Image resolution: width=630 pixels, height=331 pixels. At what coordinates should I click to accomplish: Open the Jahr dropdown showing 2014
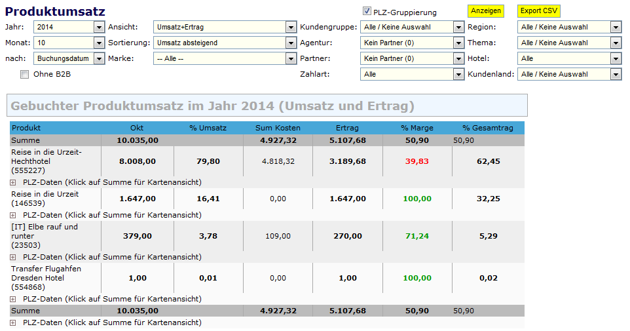click(x=69, y=27)
